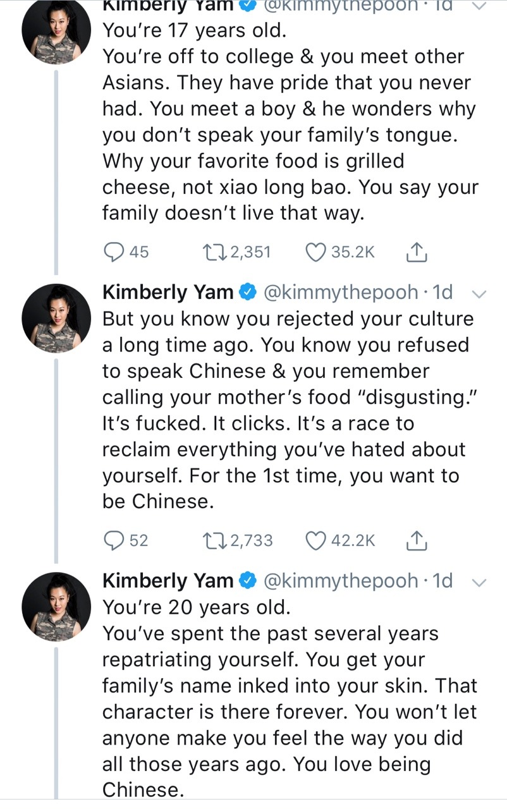Tap avatar next to "rejected your culture" tweet
This screenshot has height=809, width=507.
(x=57, y=319)
